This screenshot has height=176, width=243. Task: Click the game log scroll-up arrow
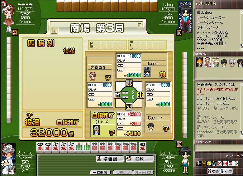[242, 11]
